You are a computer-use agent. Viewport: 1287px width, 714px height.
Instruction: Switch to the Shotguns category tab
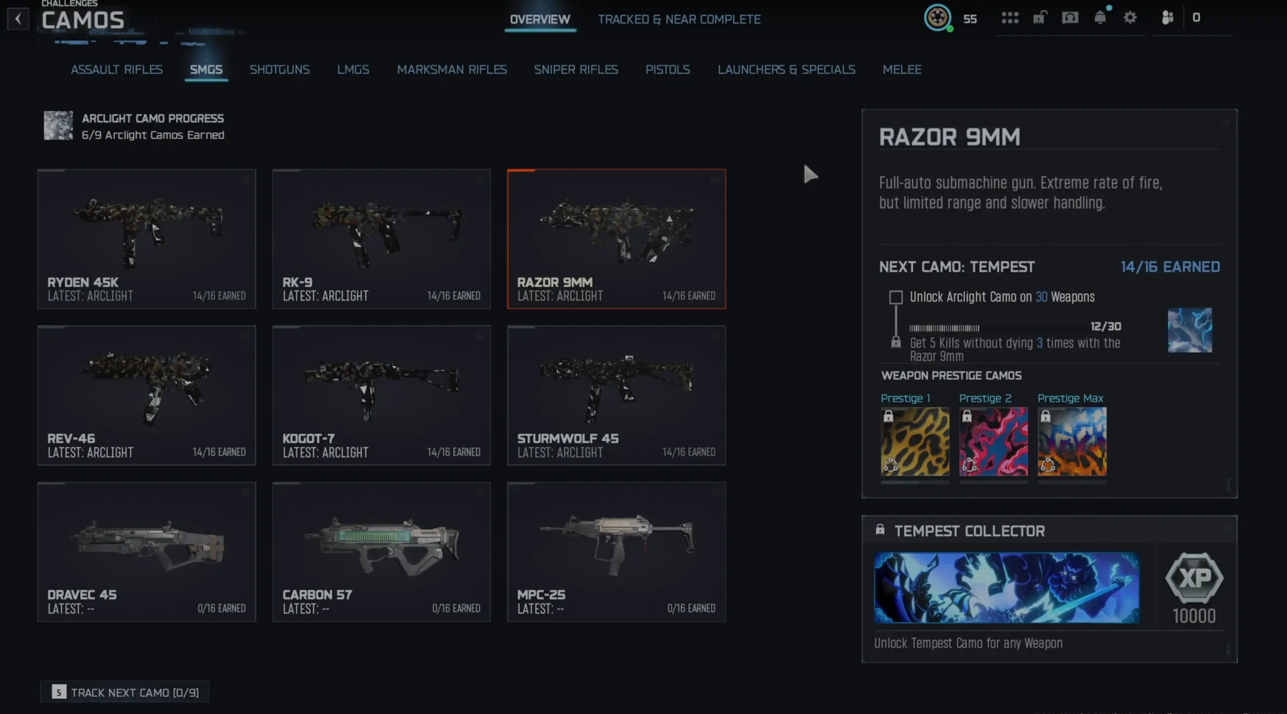tap(279, 70)
